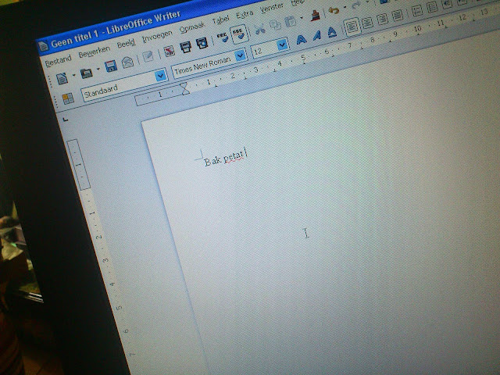
Task: Toggle Underline formatting
Action: coord(332,31)
